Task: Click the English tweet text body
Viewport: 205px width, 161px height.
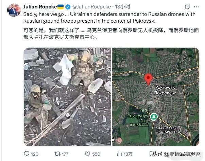Action: 109,18
